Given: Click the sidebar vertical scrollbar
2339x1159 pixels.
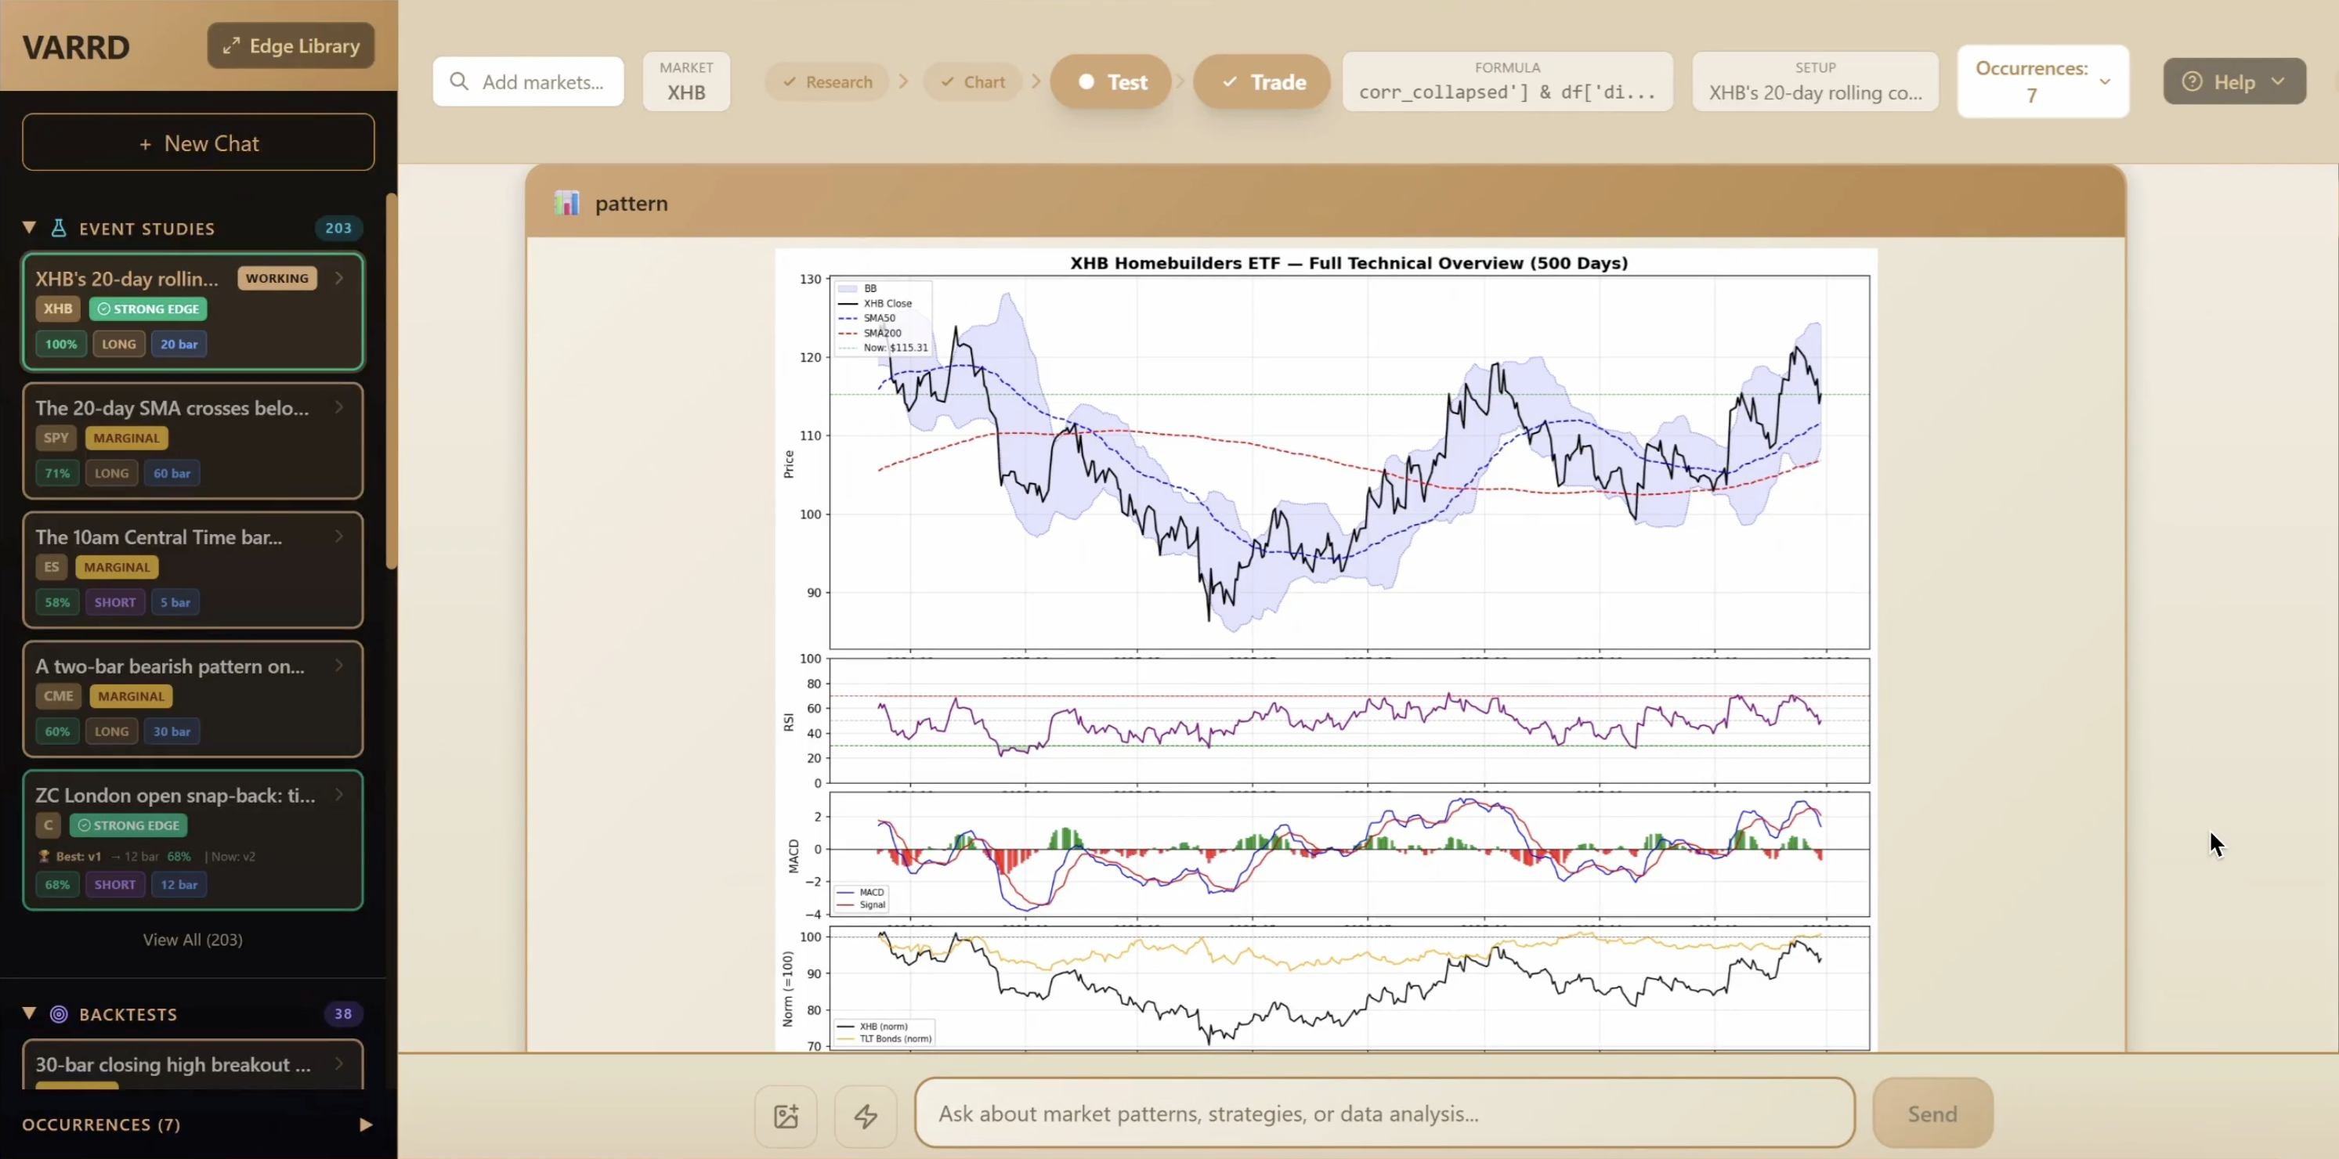Looking at the screenshot, I should coord(392,381).
